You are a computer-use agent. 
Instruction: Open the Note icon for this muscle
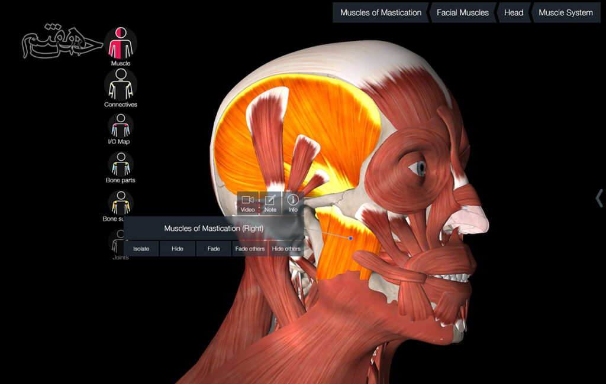[x=270, y=203]
